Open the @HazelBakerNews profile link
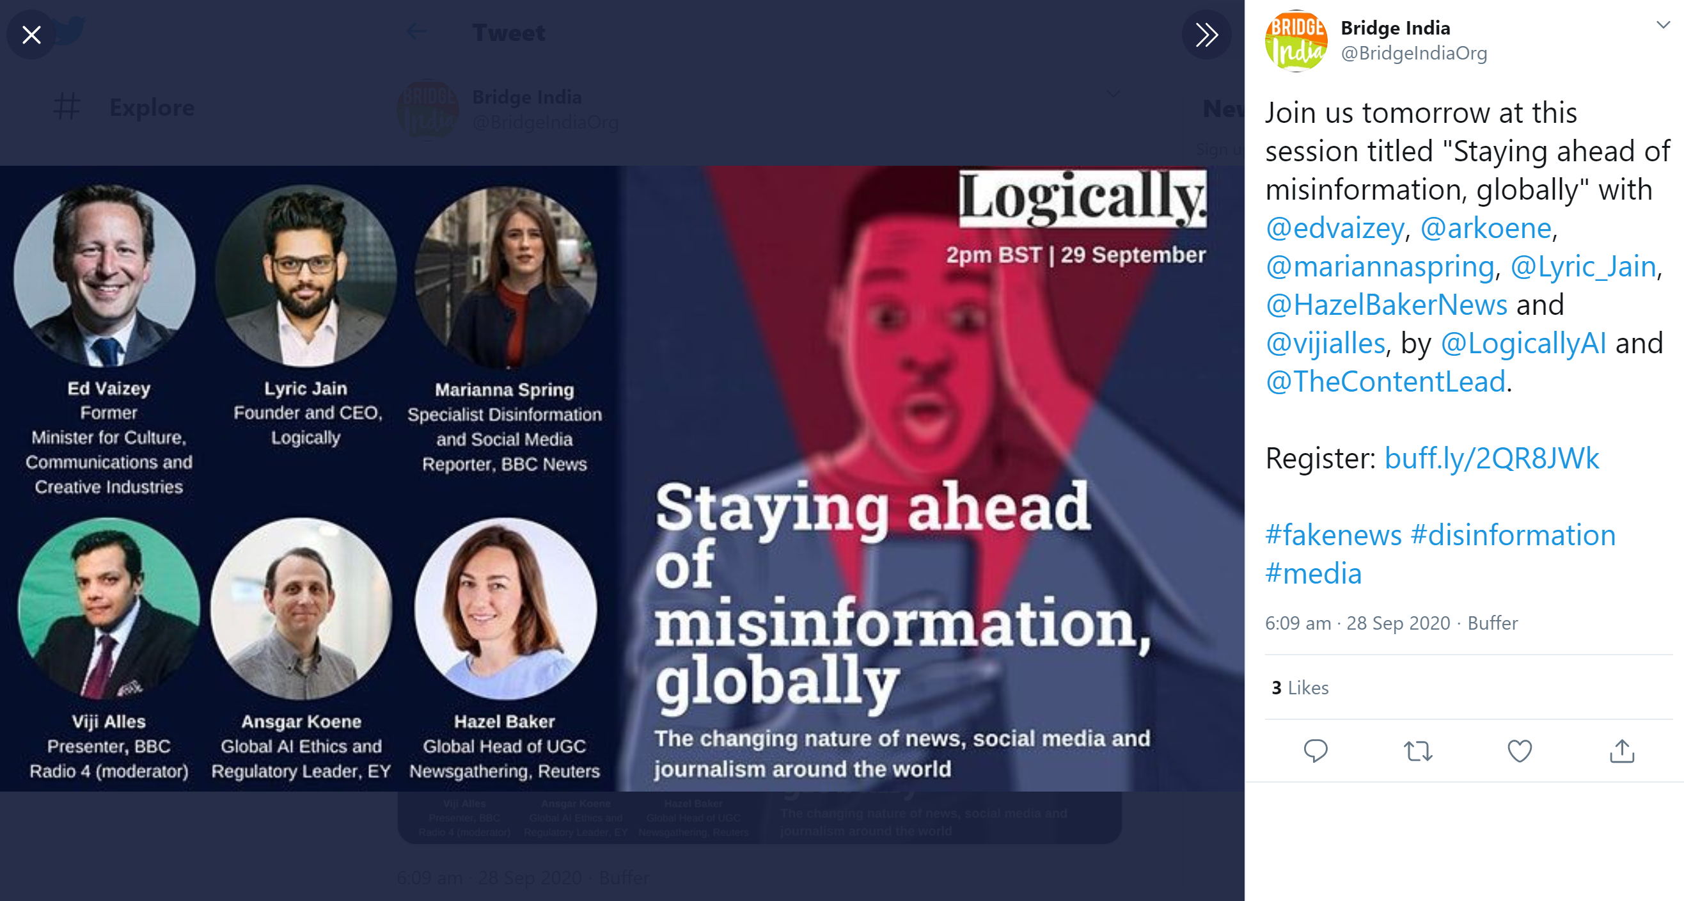The height and width of the screenshot is (901, 1684). click(1386, 305)
